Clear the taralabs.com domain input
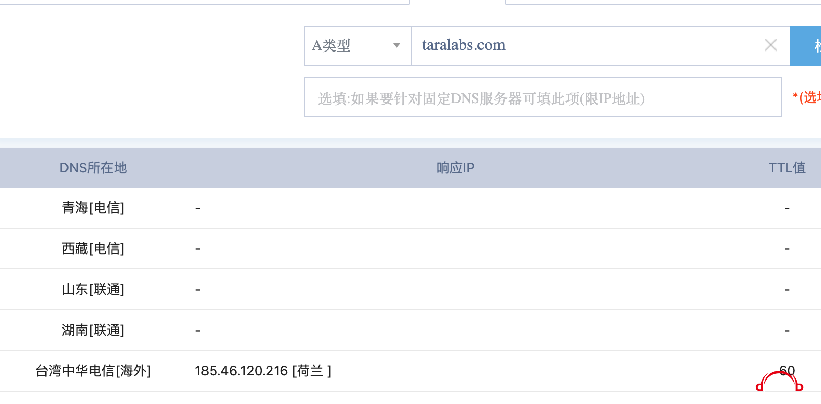 coord(771,45)
